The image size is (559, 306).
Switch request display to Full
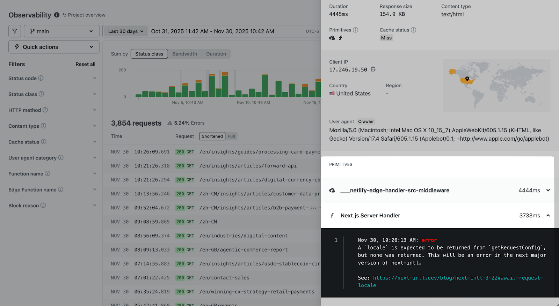pyautogui.click(x=231, y=136)
